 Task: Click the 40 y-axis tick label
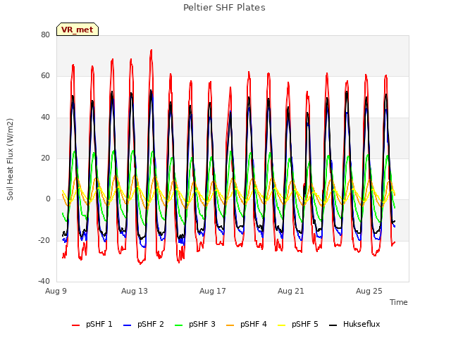coord(45,118)
